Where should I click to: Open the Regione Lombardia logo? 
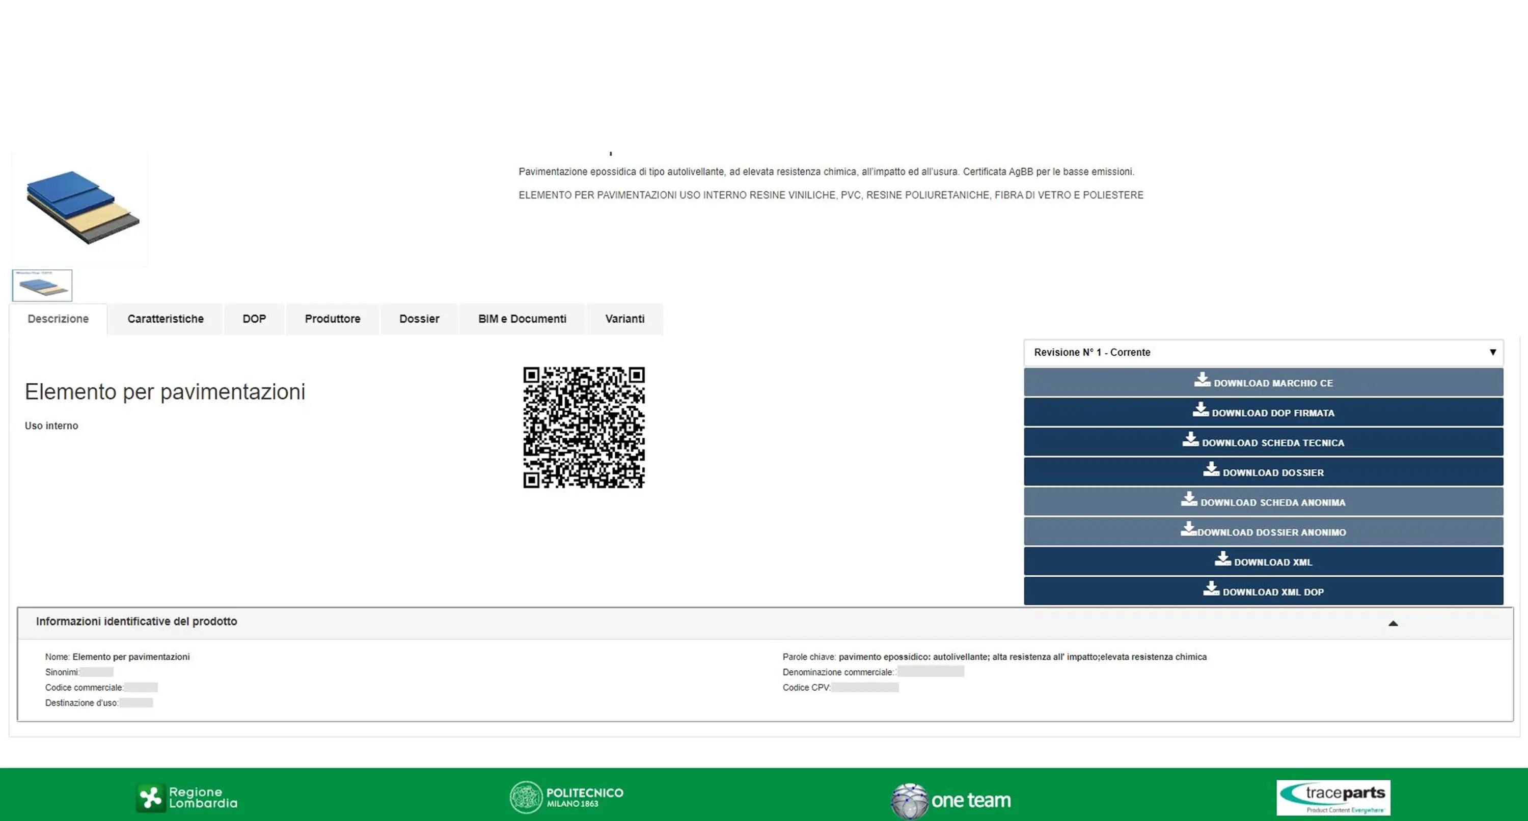pos(186,797)
